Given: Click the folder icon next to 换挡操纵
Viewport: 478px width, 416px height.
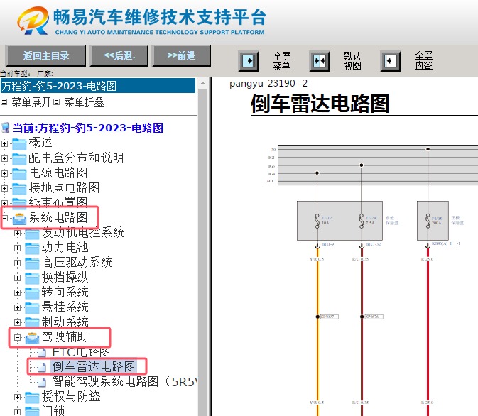Looking at the screenshot, I should (32, 278).
